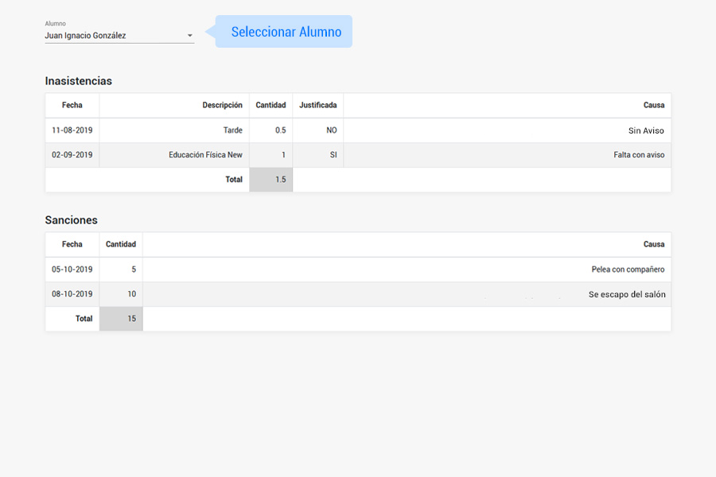This screenshot has width=716, height=477.
Task: Click the Seleccionar Alumno tooltip
Action: click(x=286, y=32)
